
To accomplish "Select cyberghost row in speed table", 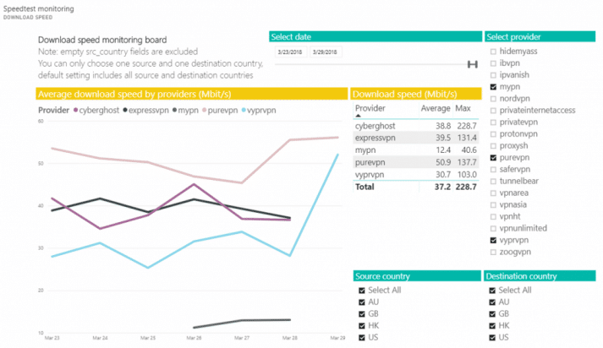I will [x=416, y=126].
